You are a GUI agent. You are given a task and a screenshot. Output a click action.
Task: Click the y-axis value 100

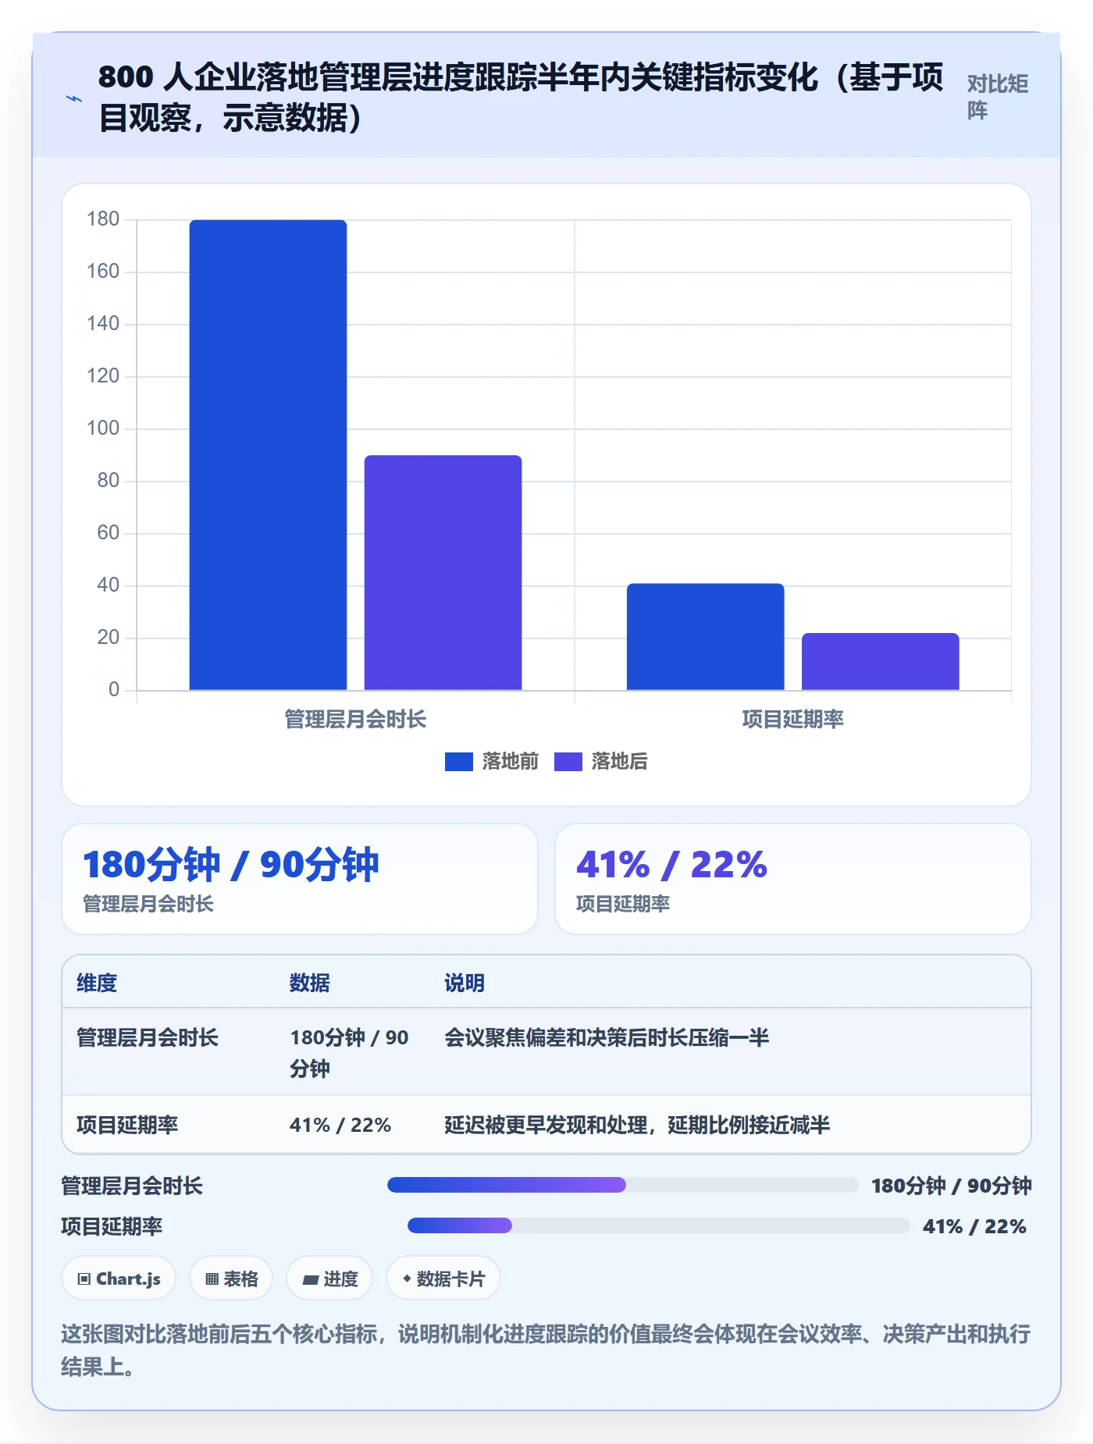pyautogui.click(x=103, y=429)
